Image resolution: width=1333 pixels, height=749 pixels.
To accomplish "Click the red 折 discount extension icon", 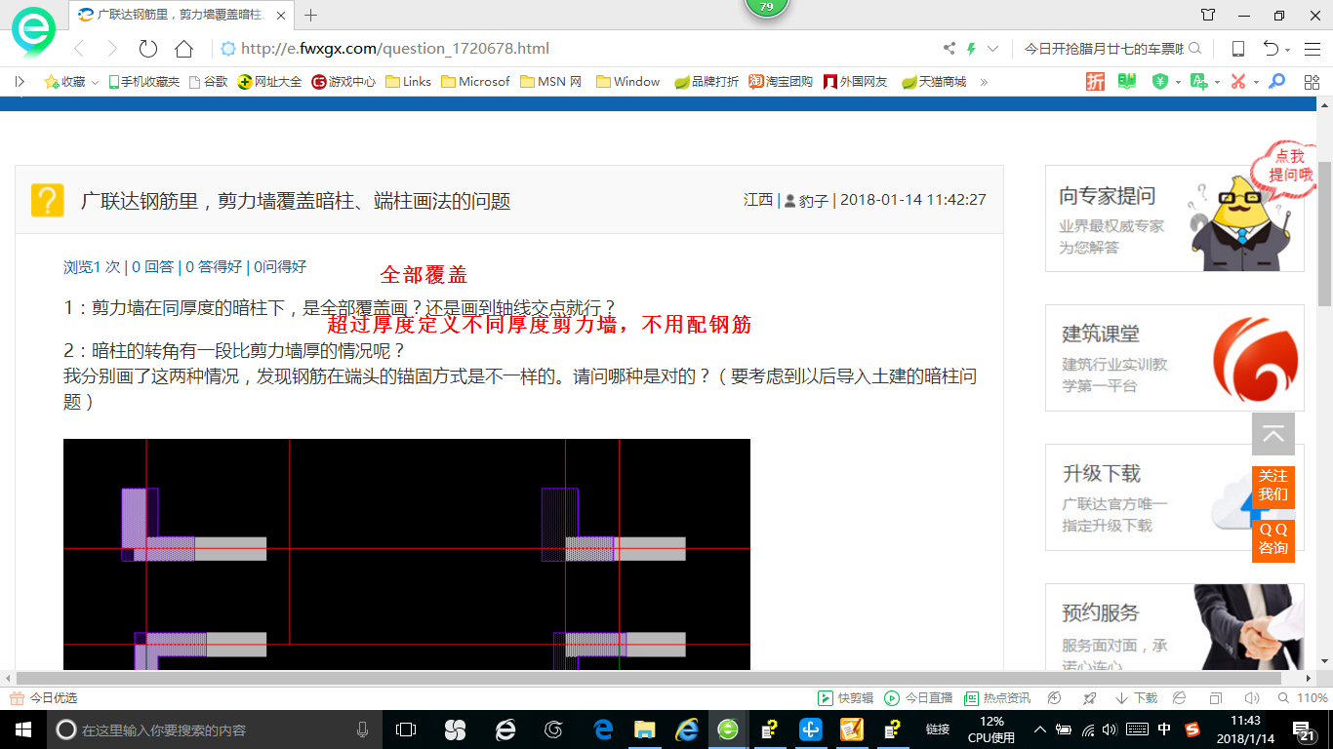I will 1096,82.
